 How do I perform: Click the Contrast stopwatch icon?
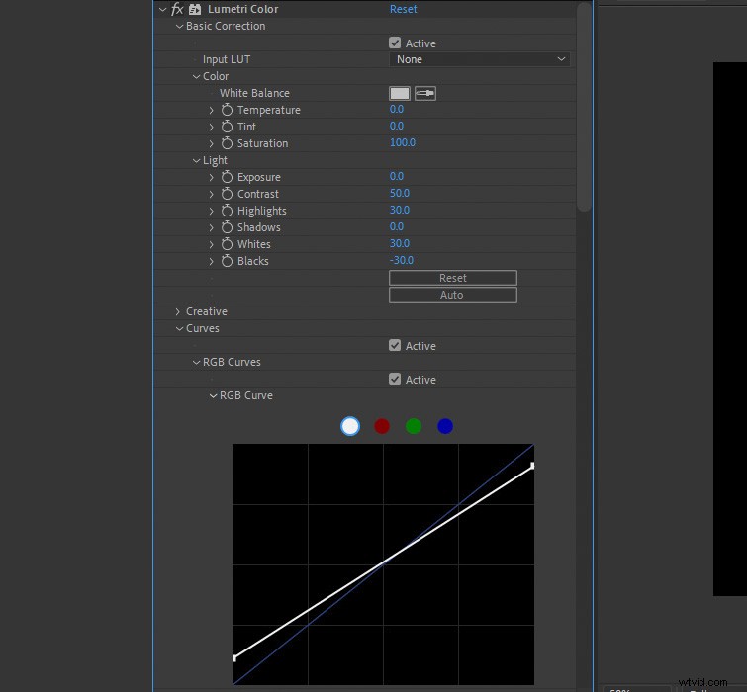pyautogui.click(x=227, y=194)
